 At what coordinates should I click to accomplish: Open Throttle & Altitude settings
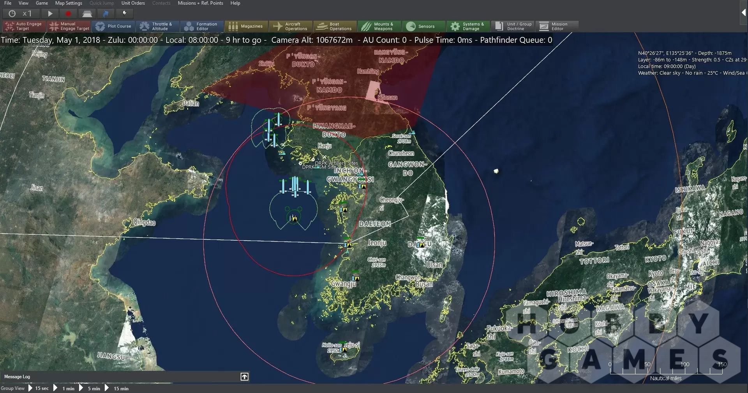tap(157, 26)
